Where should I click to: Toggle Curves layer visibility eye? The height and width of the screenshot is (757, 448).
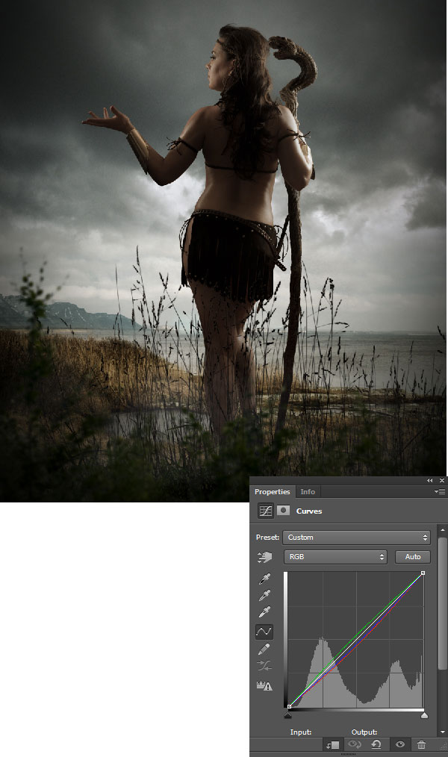pyautogui.click(x=399, y=744)
